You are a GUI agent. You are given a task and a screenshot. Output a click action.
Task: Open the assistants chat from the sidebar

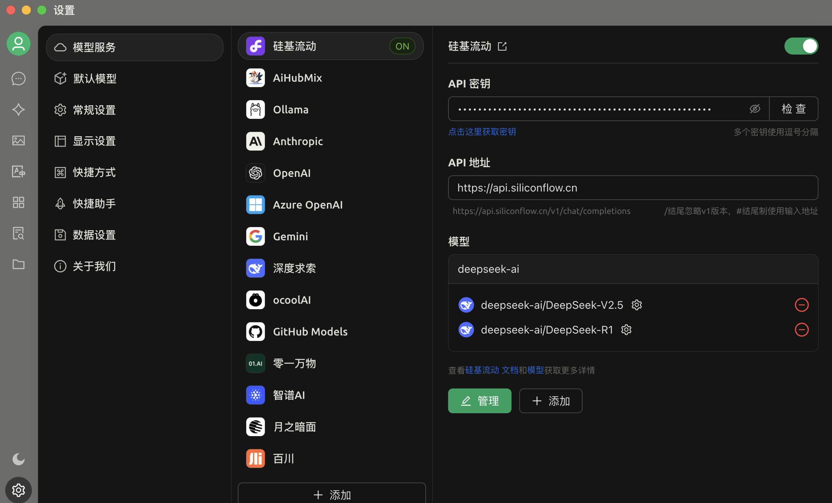[18, 79]
